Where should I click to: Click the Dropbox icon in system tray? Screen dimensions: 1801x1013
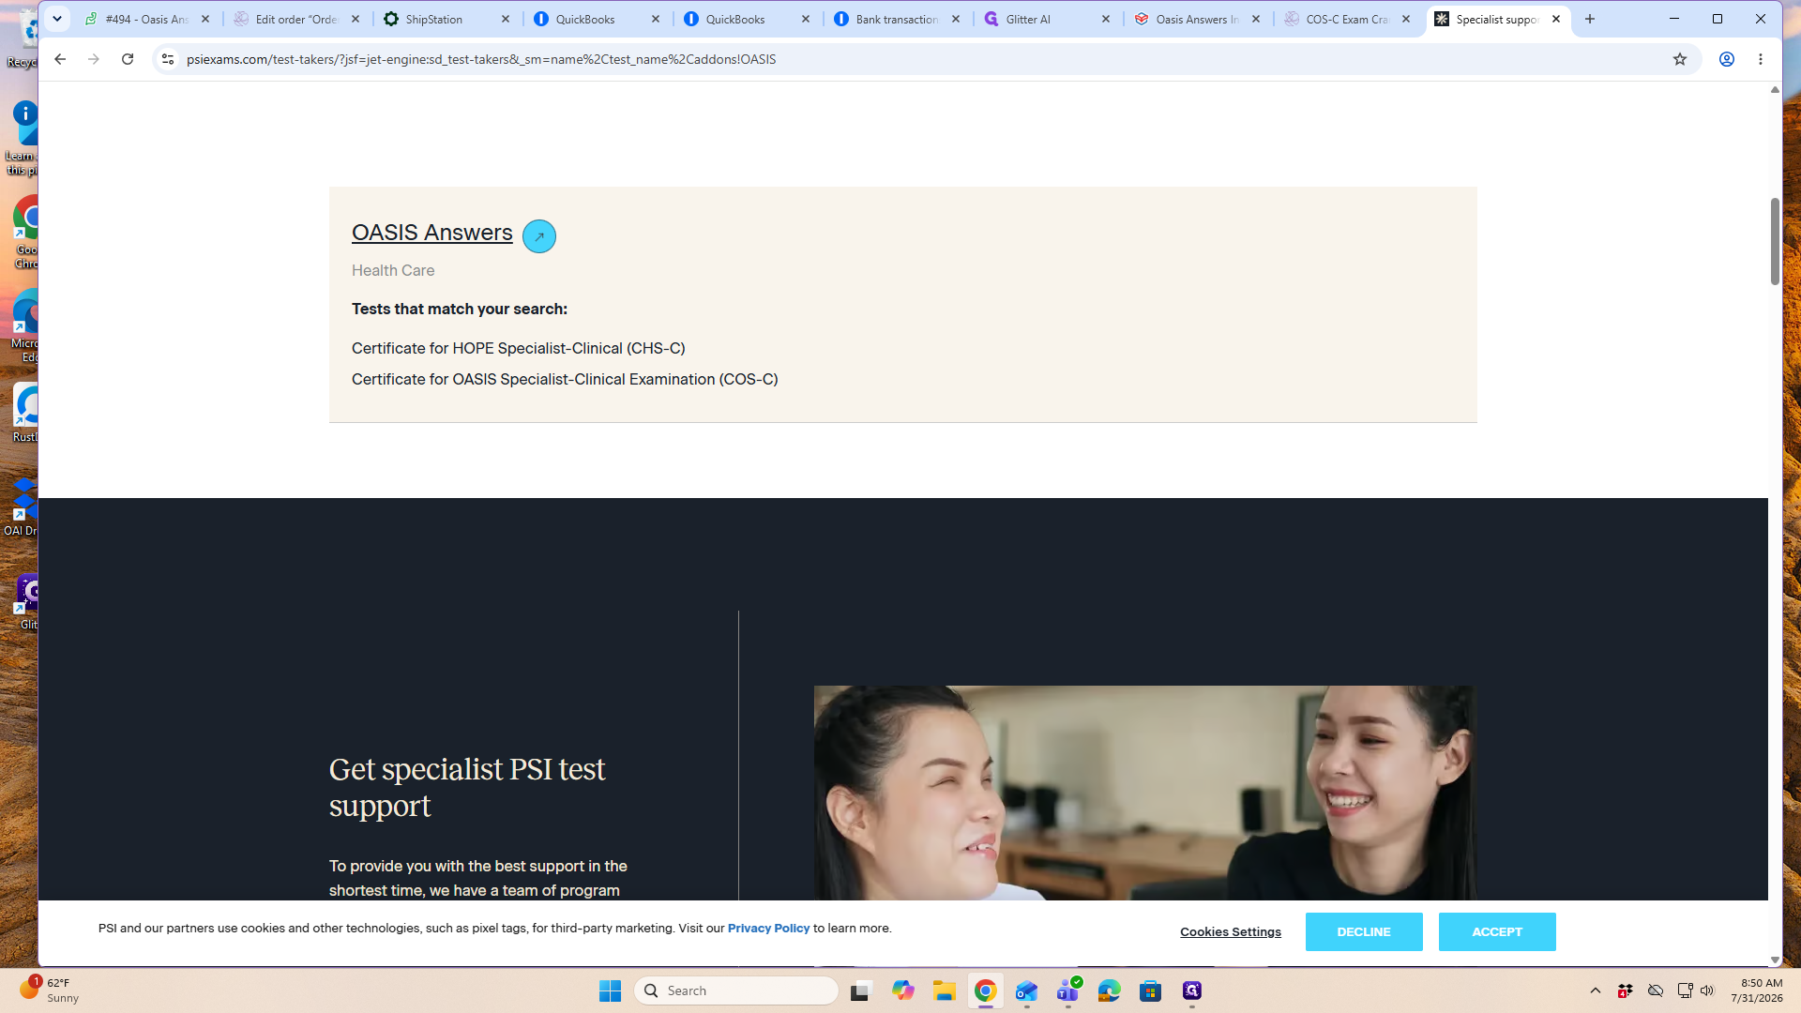(1626, 990)
